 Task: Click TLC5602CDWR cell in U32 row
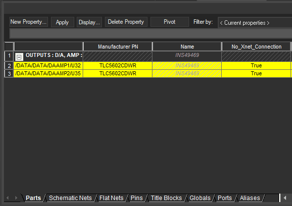(x=118, y=65)
